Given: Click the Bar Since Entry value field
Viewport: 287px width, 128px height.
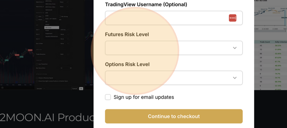Looking at the screenshot, I should pyautogui.click(x=64, y=68).
